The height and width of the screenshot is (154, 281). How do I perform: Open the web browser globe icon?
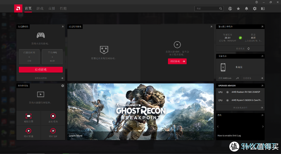230,9
